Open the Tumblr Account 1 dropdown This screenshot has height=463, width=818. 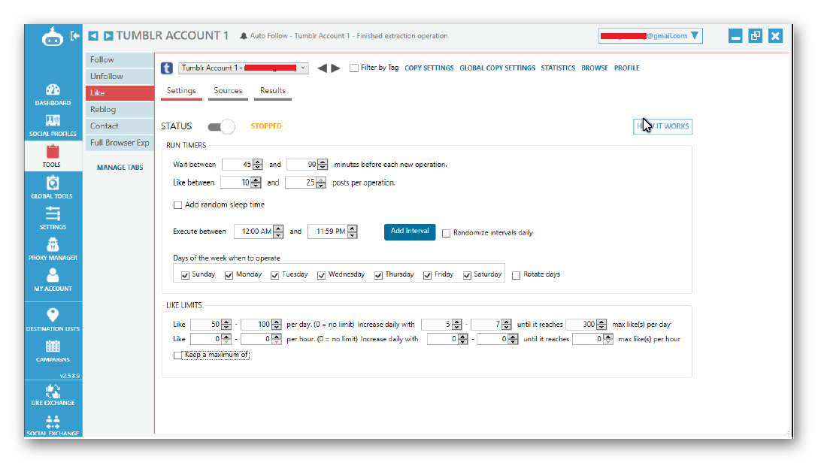point(244,68)
